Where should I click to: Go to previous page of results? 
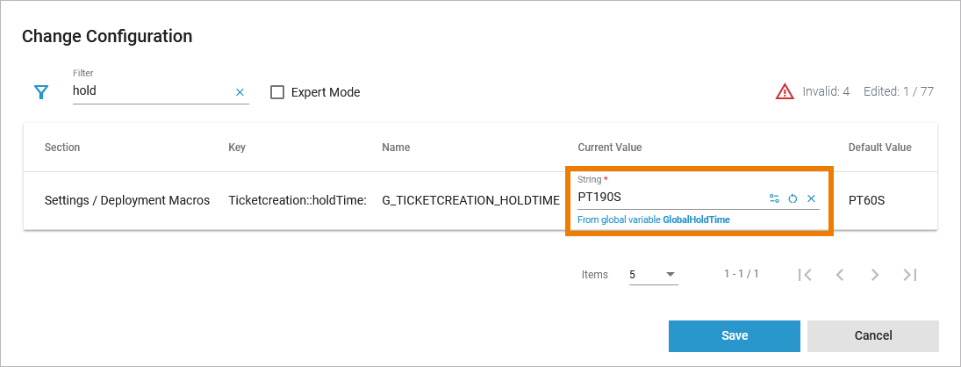click(x=839, y=275)
